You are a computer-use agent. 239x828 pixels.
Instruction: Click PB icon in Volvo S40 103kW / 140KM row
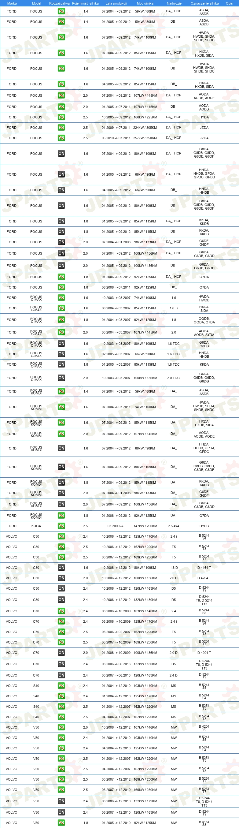[61, 685]
